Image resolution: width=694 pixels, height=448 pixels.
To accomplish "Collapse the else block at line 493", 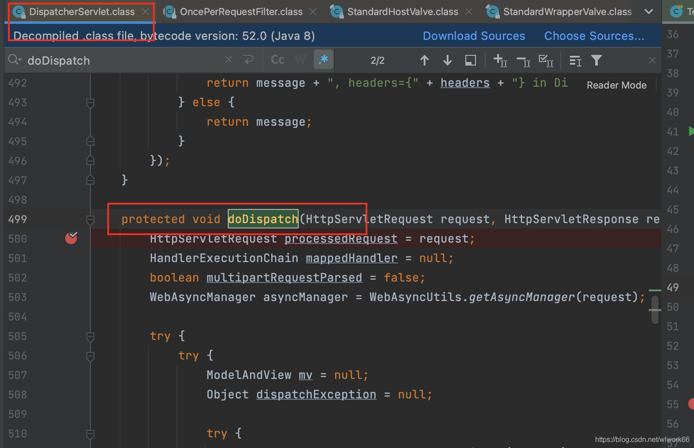I will (x=90, y=103).
